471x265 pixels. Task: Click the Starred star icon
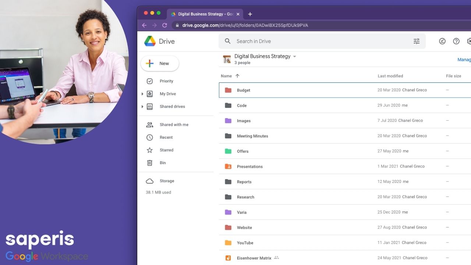[x=150, y=150]
